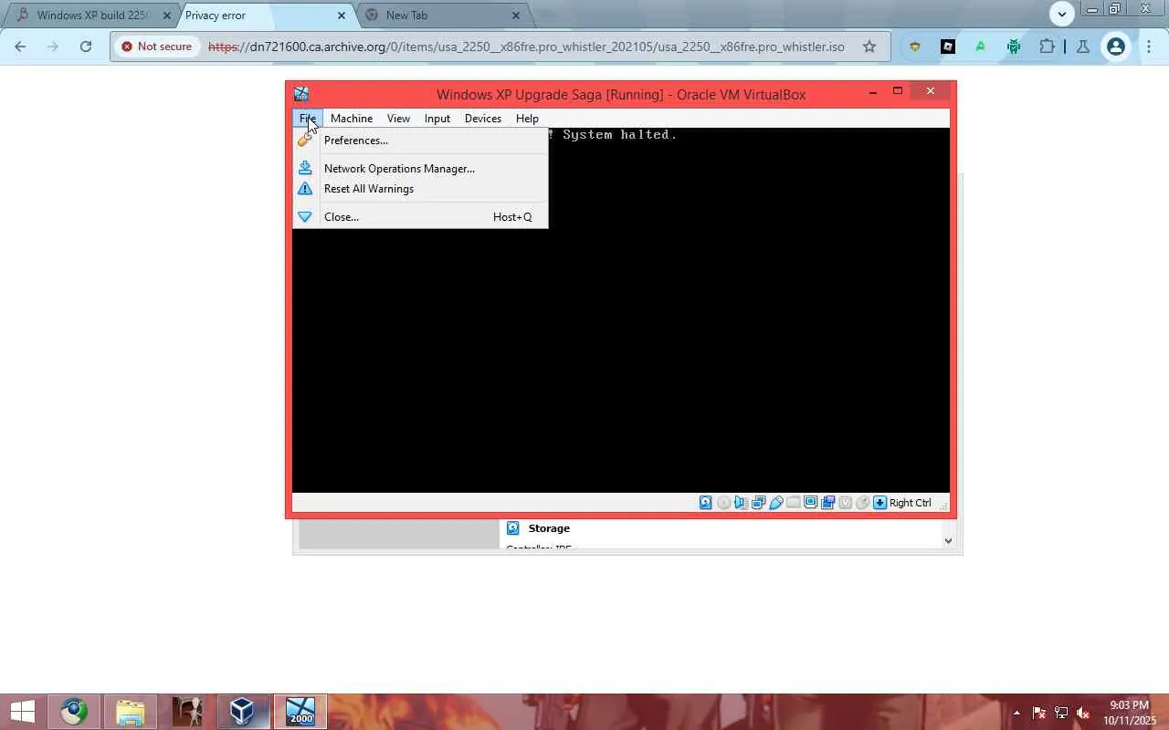The image size is (1169, 730).
Task: Open the Machine menu
Action: [352, 119]
